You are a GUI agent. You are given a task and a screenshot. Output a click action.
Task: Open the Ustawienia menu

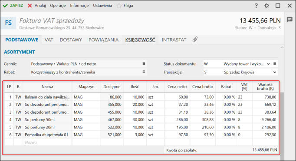(102, 6)
